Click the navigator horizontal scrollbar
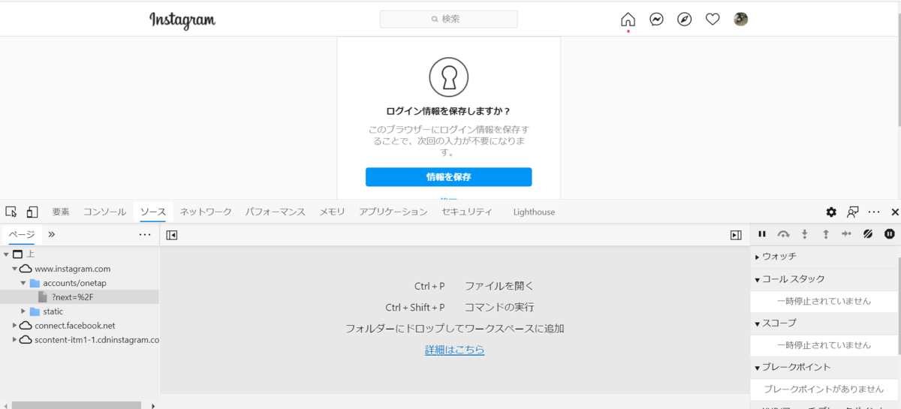901x409 pixels. pyautogui.click(x=77, y=405)
